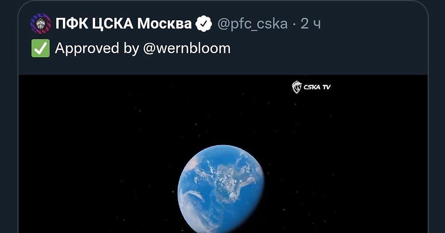Play the embedded Earth video
The width and height of the screenshot is (445, 233).
coord(223,154)
